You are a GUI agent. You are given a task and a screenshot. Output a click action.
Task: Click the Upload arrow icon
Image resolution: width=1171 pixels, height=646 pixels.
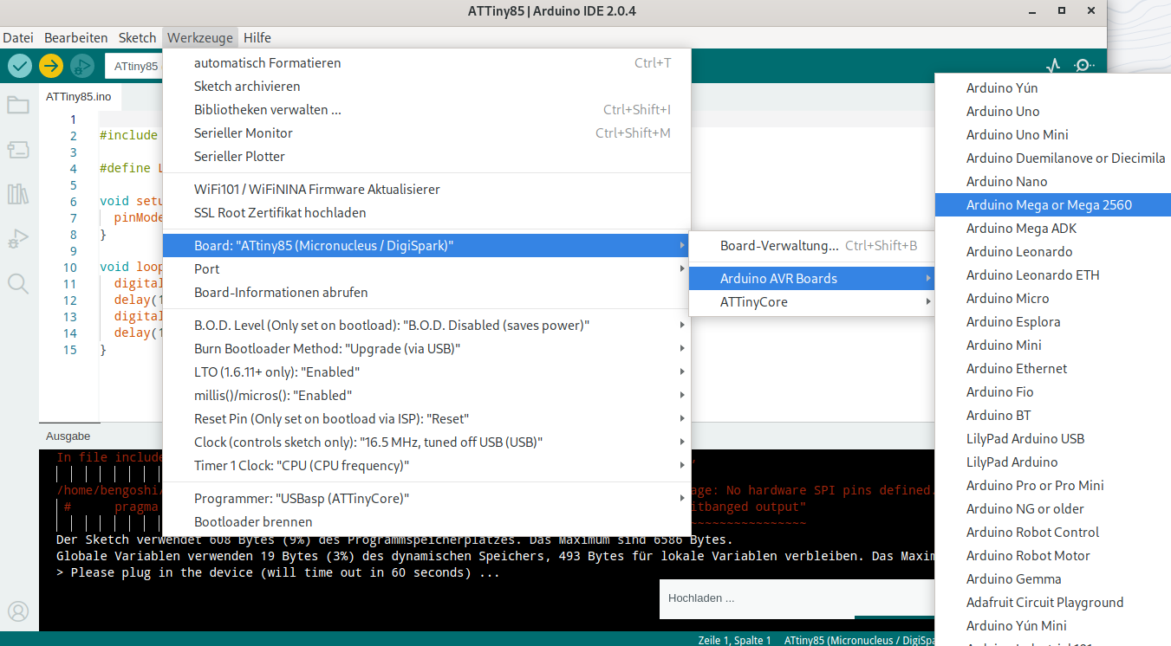pyautogui.click(x=51, y=66)
